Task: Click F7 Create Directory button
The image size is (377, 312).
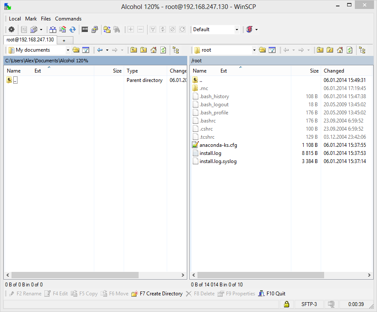Action: [x=157, y=294]
